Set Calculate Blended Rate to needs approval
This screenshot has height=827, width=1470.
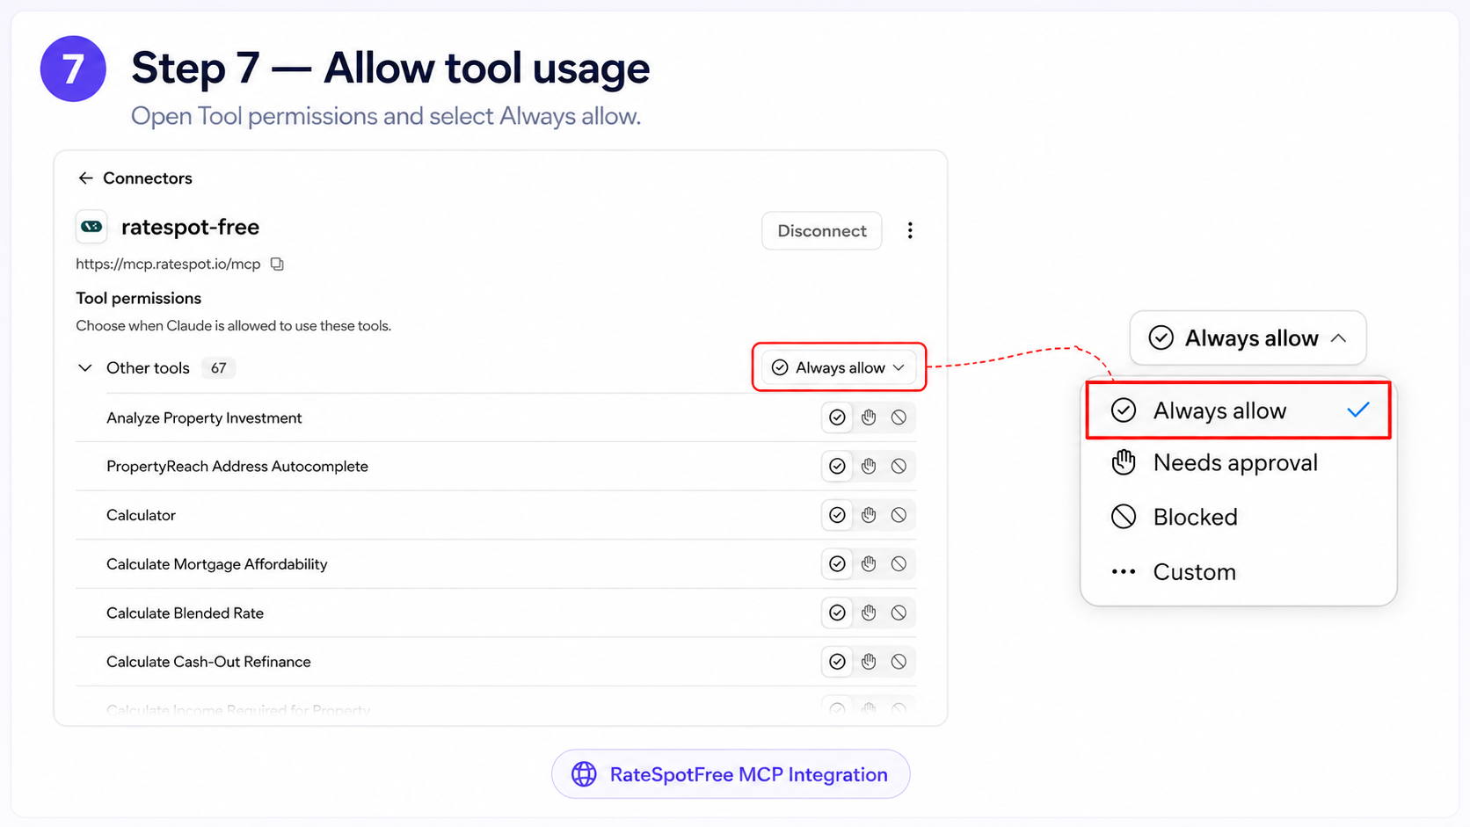(x=869, y=613)
